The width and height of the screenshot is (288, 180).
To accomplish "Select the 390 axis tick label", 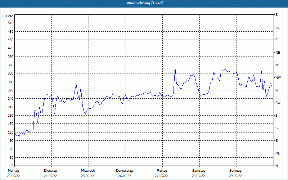I will click(x=11, y=57).
